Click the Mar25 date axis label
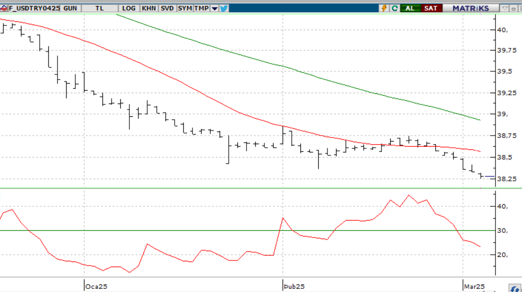 475,286
